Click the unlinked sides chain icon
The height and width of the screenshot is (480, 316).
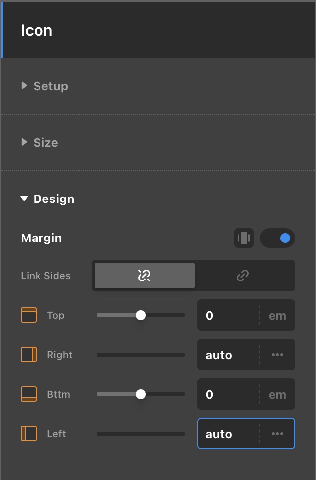144,276
